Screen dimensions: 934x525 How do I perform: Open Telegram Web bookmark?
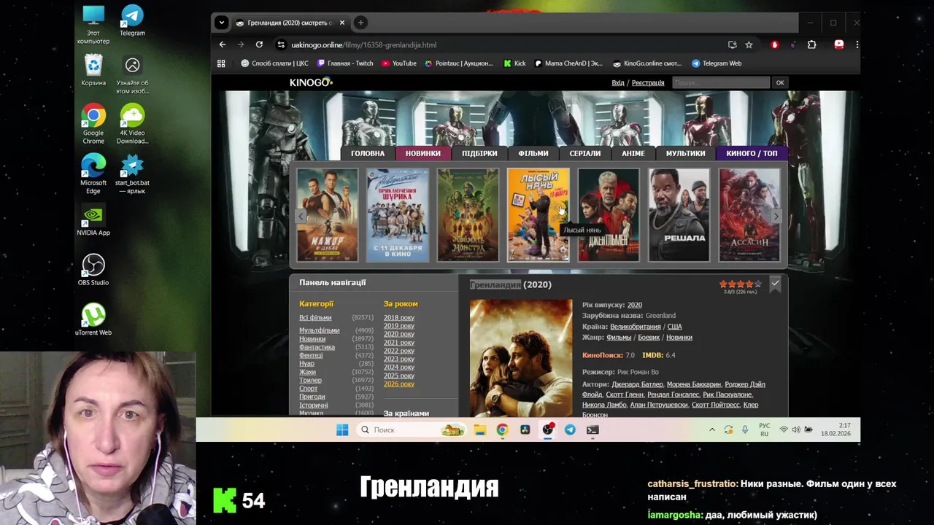(717, 63)
